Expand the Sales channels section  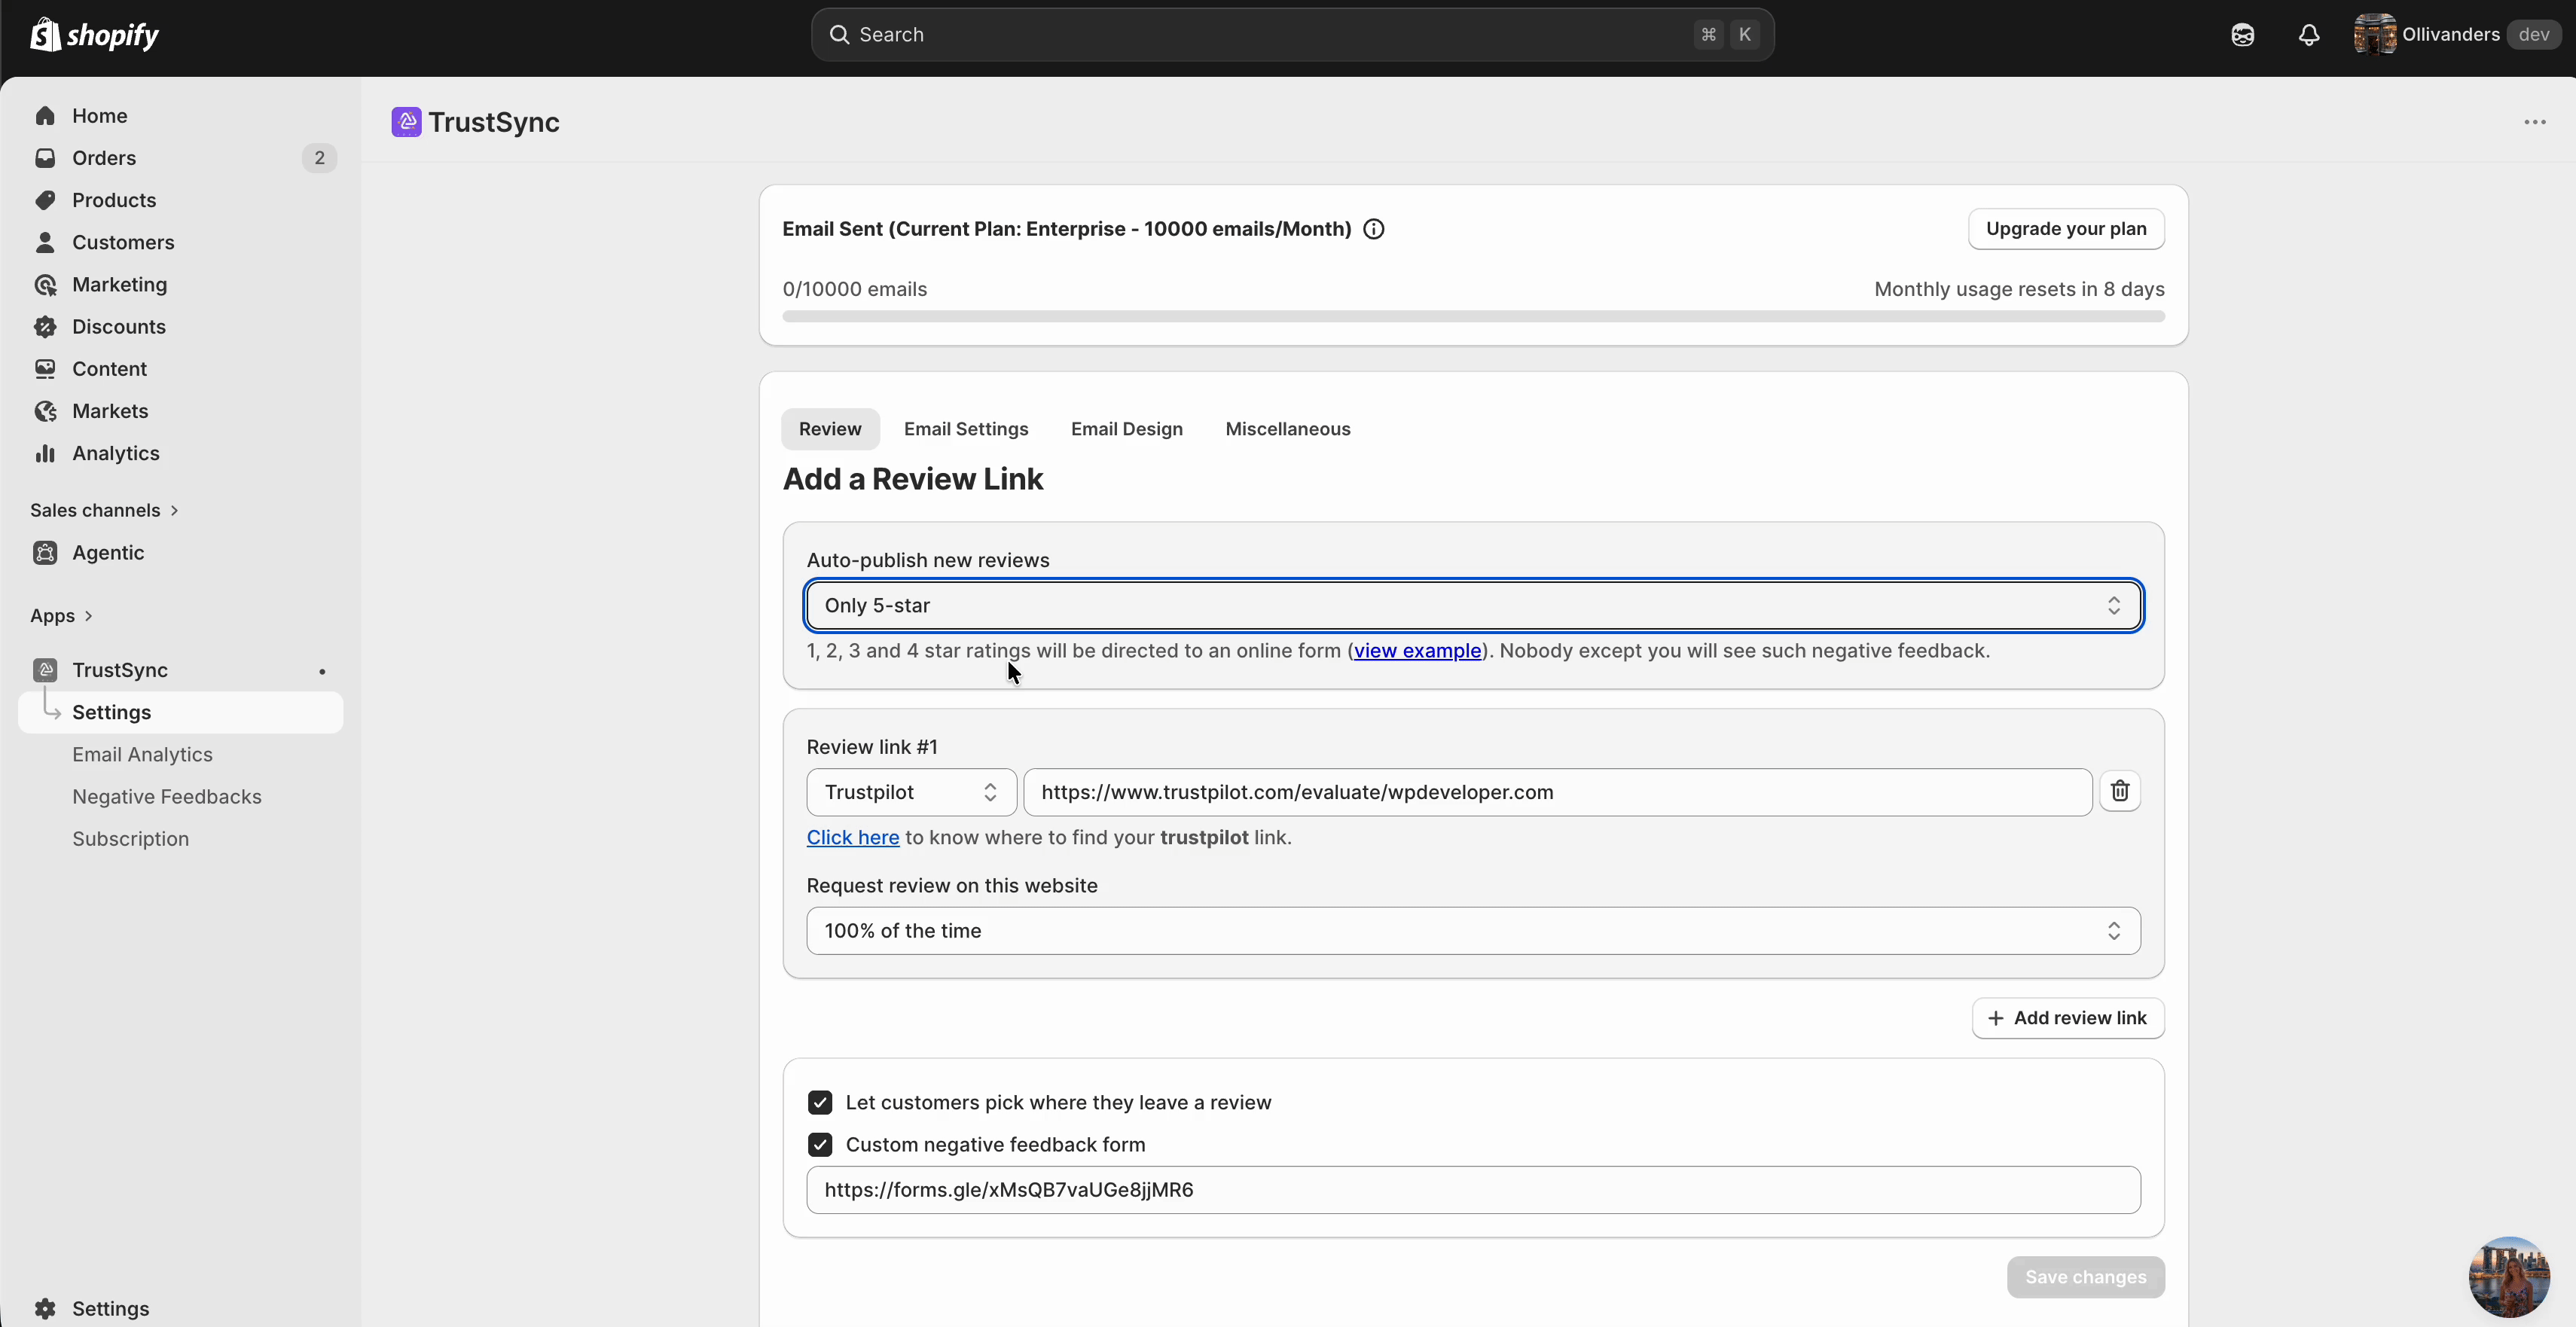[104, 511]
